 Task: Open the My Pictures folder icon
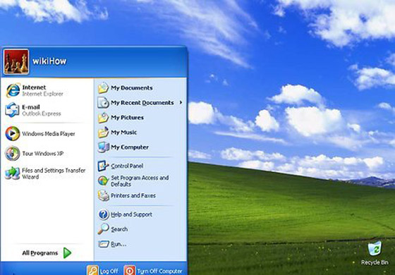(103, 118)
